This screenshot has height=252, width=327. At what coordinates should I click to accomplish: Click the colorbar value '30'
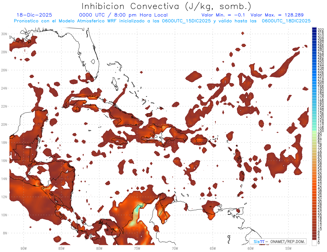pyautogui.click(x=320, y=202)
